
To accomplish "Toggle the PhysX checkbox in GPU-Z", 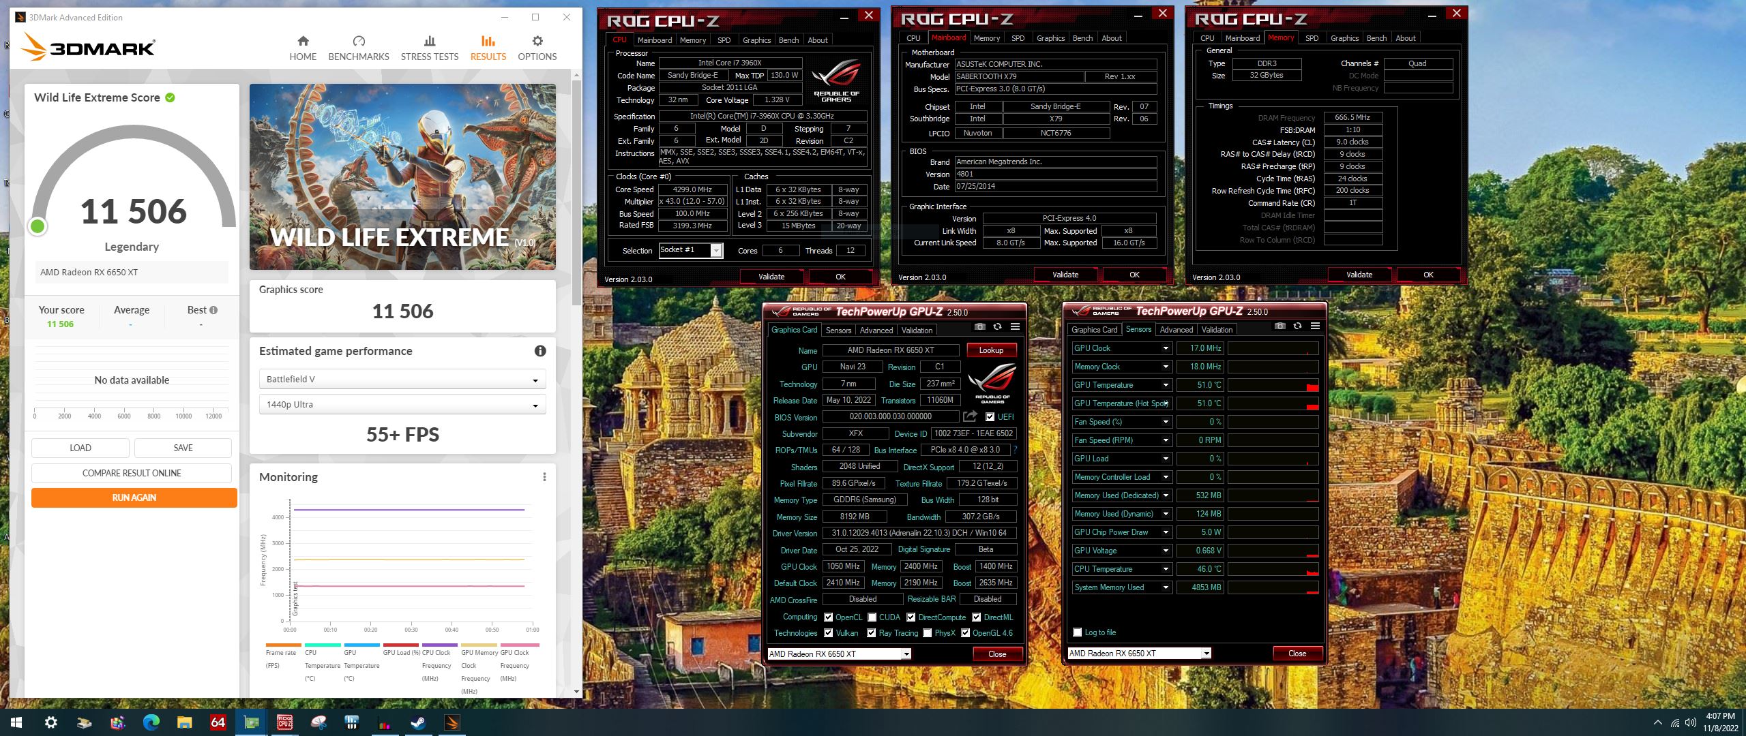I will [927, 633].
